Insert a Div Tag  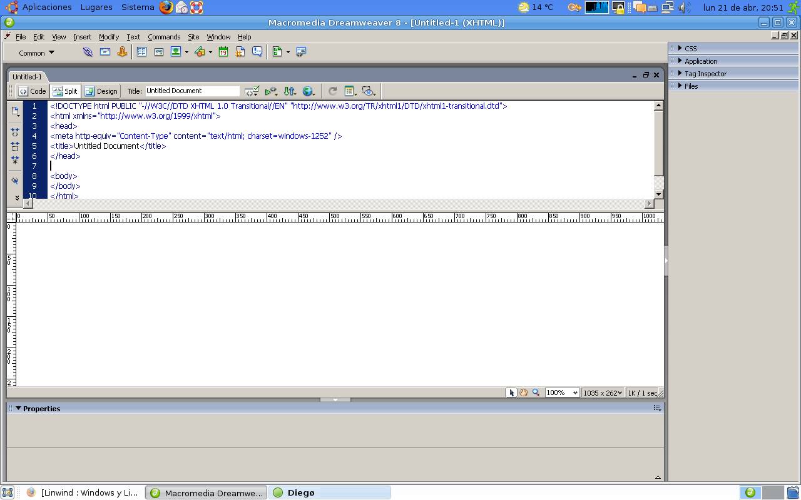pyautogui.click(x=159, y=52)
